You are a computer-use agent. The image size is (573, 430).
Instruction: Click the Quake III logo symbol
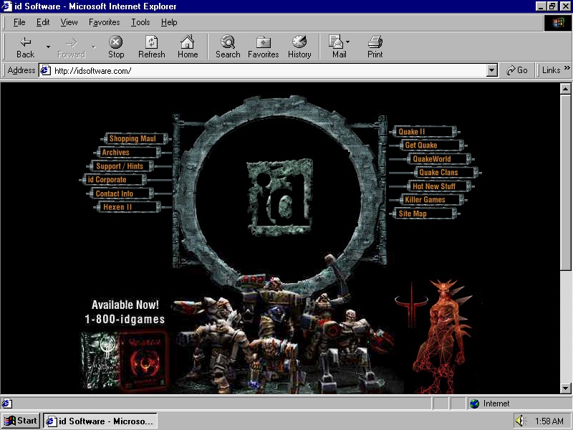pyautogui.click(x=411, y=305)
